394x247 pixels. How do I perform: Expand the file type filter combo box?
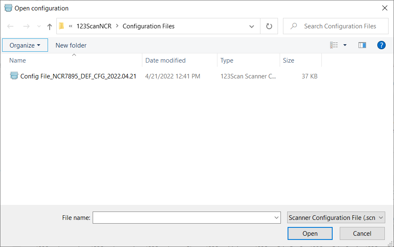[x=336, y=217]
